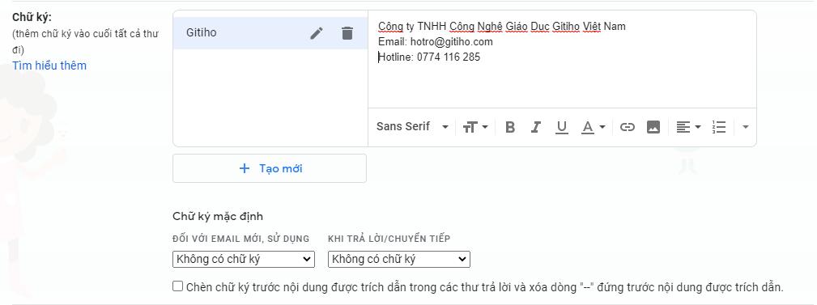Open the text size dropdown
Viewport: 817px width, 305px height.
click(x=475, y=127)
